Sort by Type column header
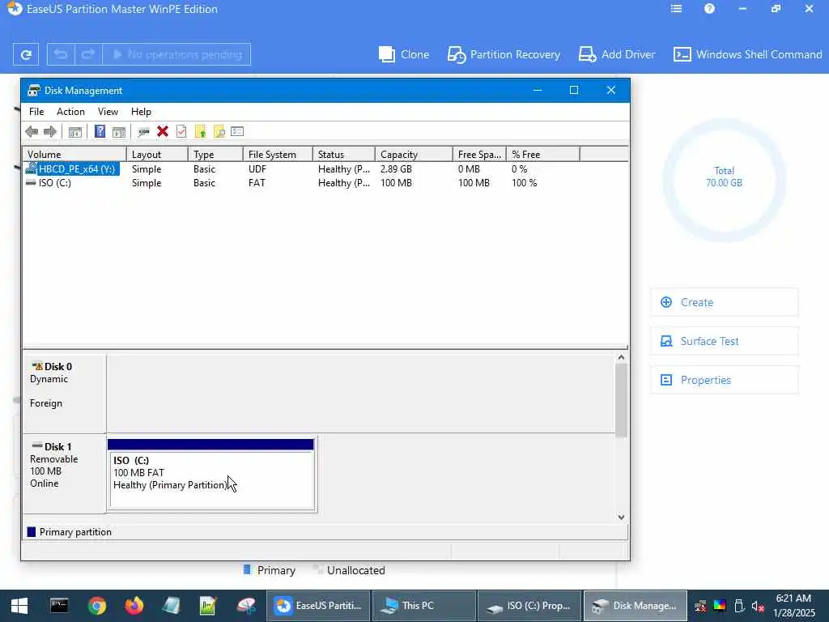 [x=215, y=155]
